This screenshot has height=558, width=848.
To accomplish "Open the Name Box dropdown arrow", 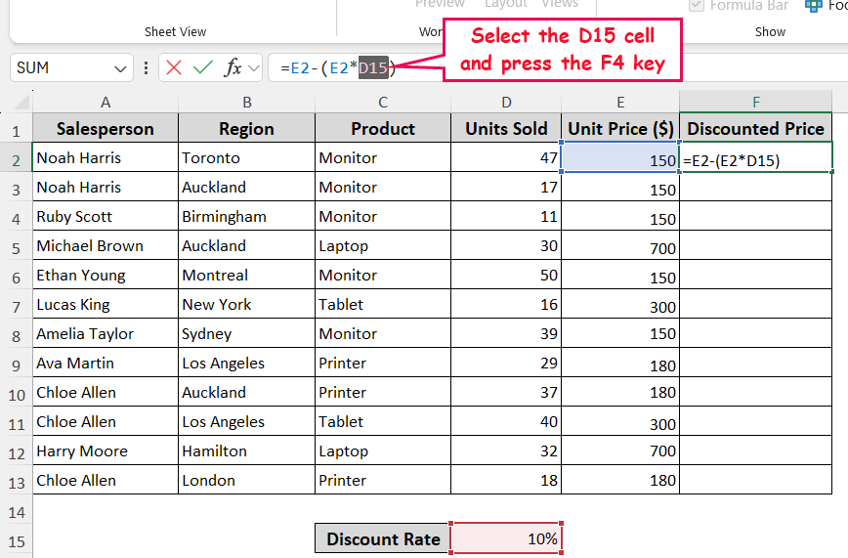I will click(121, 68).
